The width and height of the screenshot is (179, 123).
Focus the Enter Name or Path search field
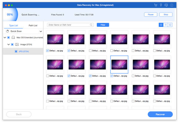(70, 25)
